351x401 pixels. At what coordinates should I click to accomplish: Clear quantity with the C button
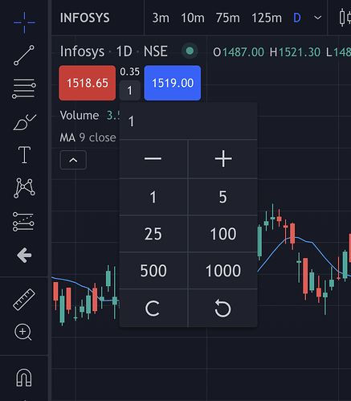point(153,309)
